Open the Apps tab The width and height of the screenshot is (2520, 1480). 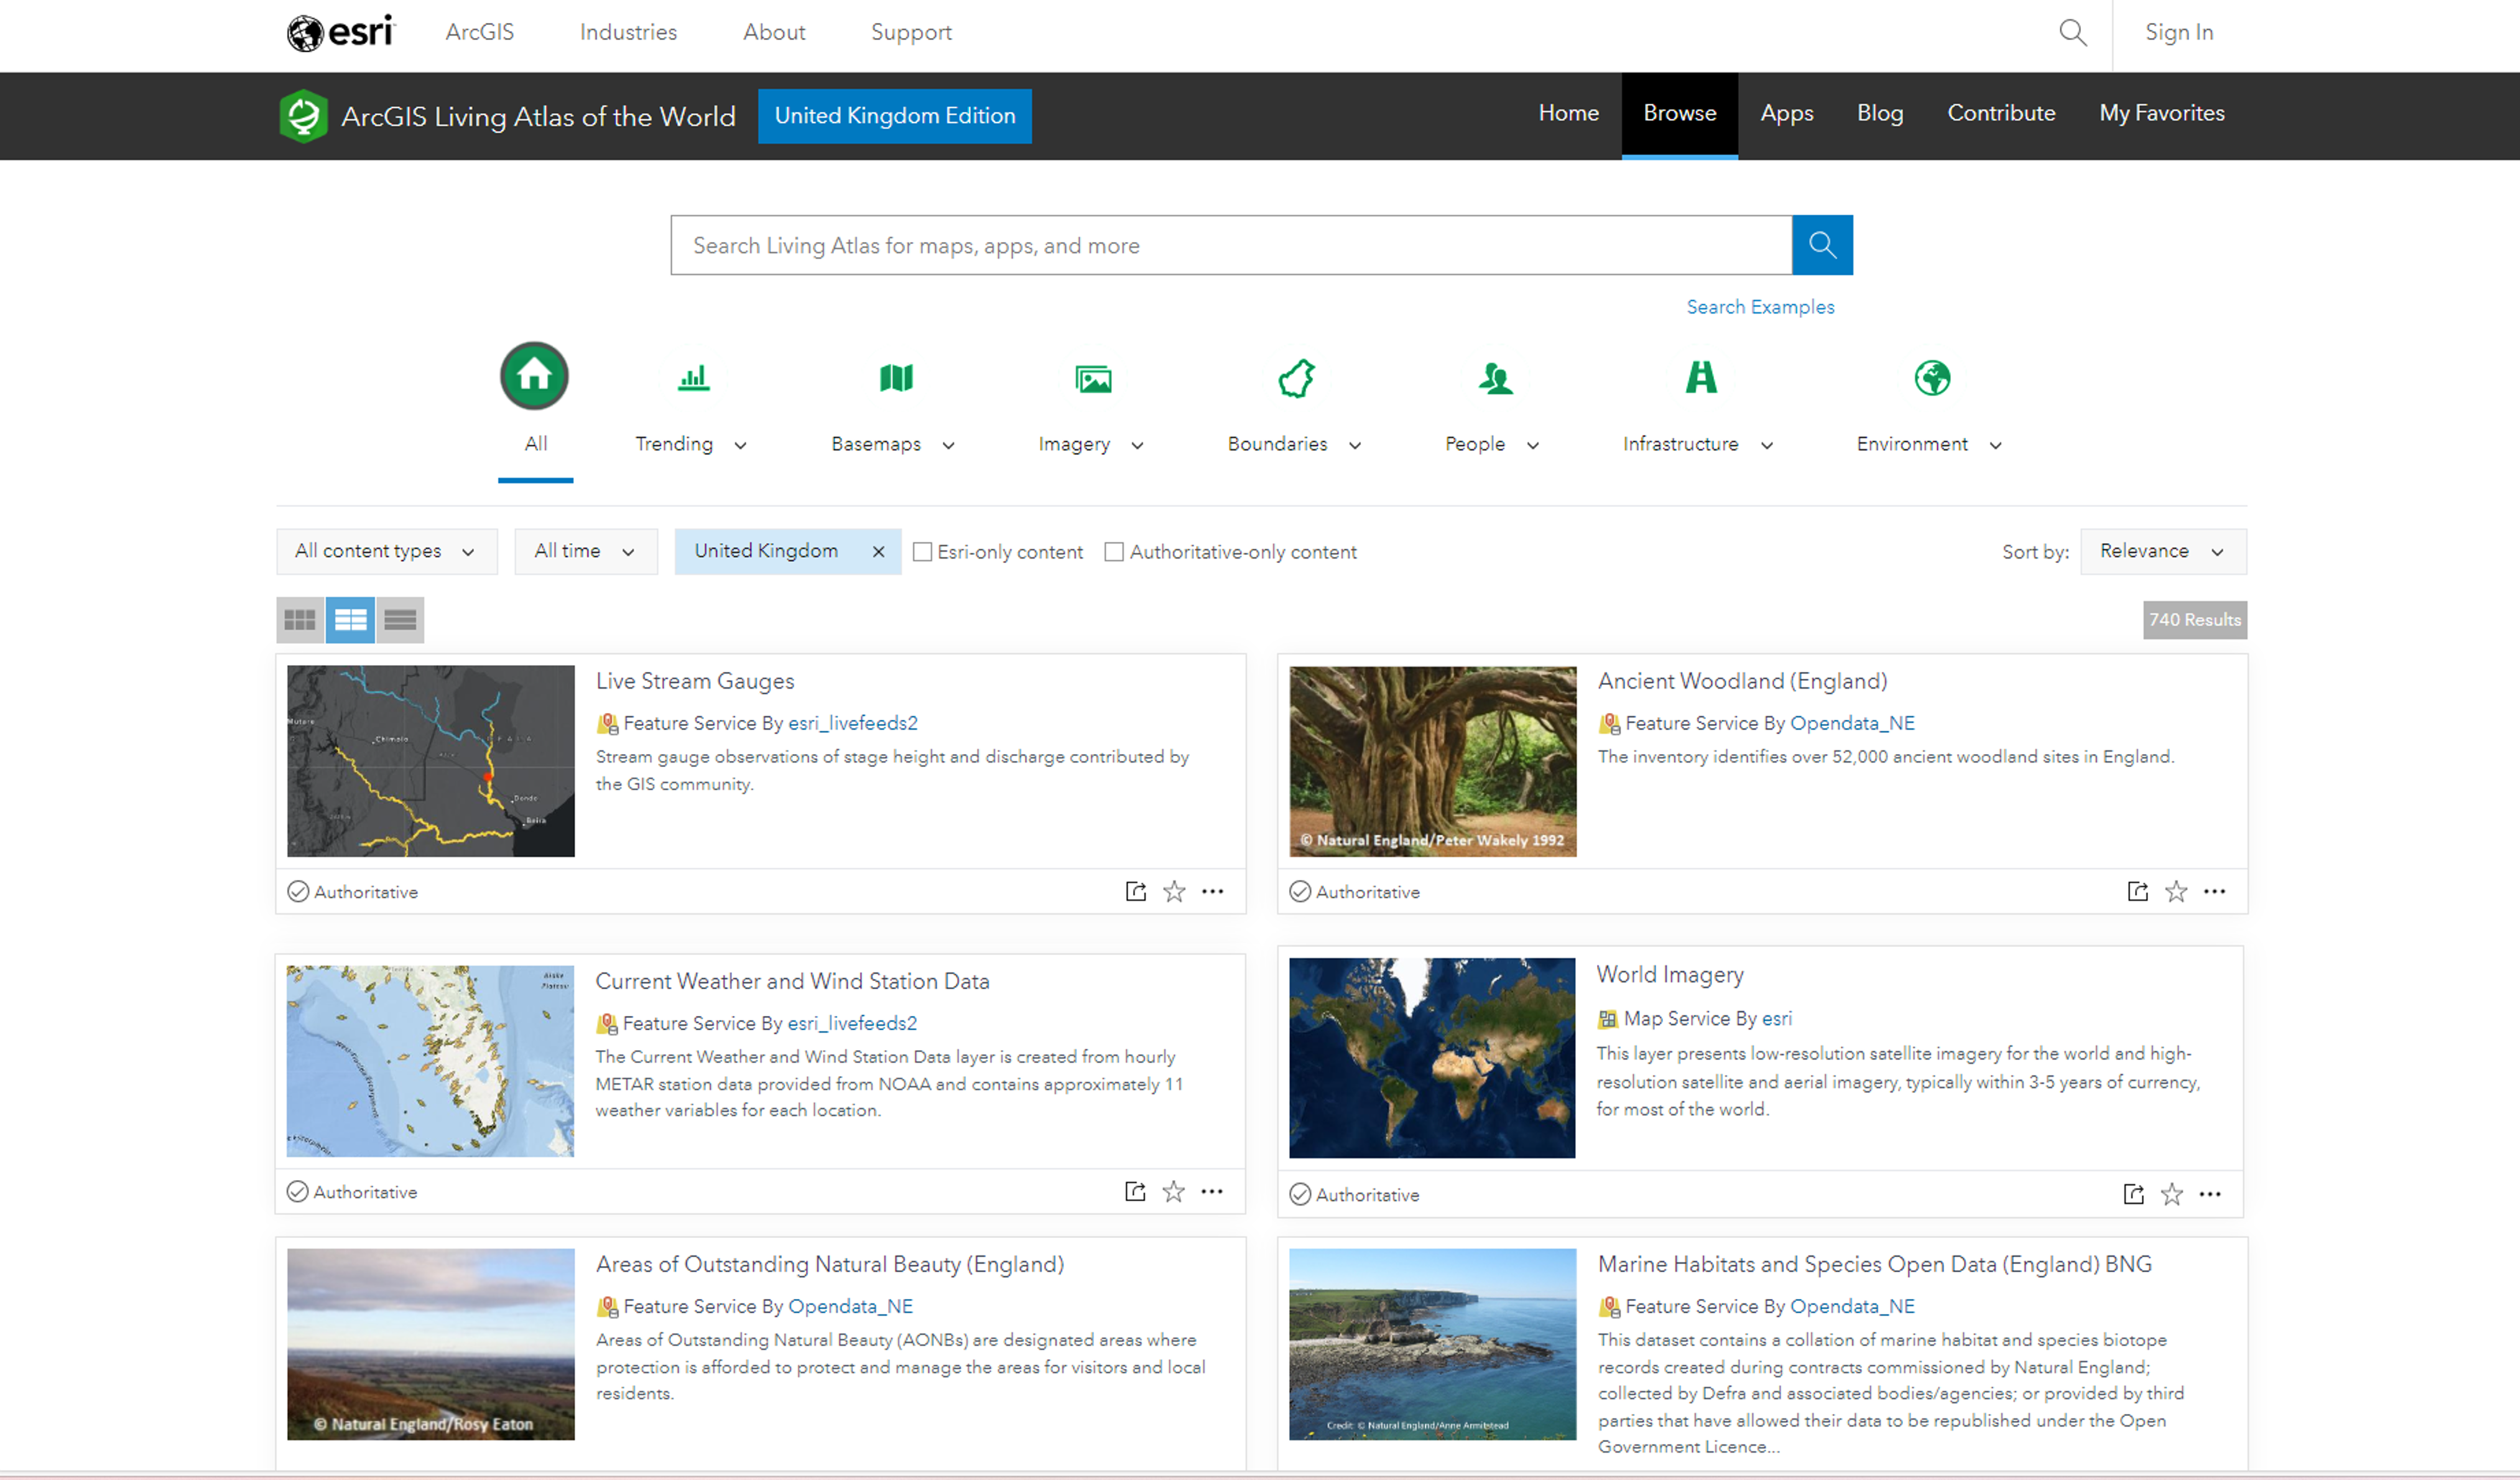1787,113
